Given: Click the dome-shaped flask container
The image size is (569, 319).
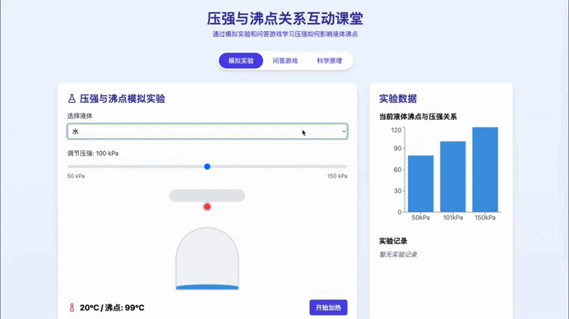Looking at the screenshot, I should (x=207, y=258).
